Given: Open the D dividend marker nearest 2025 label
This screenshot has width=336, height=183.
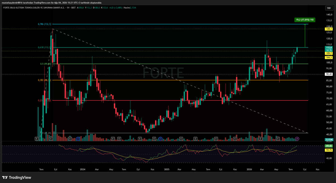Looking at the screenshot, I should point(160,139).
